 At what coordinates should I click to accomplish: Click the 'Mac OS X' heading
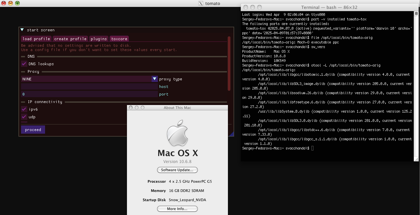pos(178,153)
